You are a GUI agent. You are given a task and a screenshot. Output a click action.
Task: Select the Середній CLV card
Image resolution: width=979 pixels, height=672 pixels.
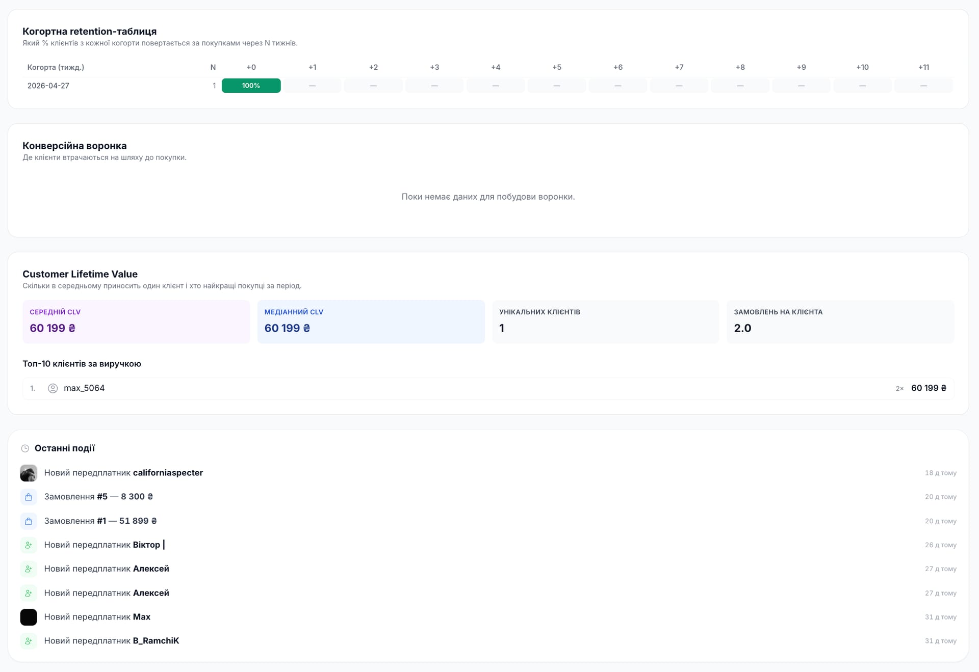tap(136, 321)
